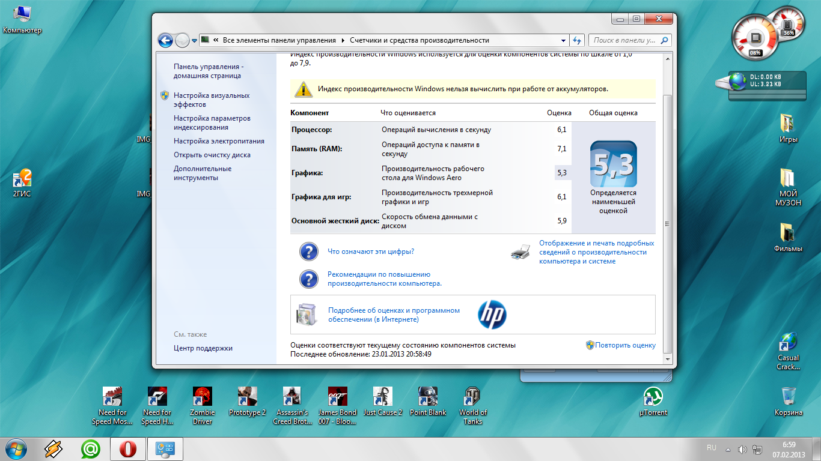Click the printer icon for detailed report

tap(520, 252)
